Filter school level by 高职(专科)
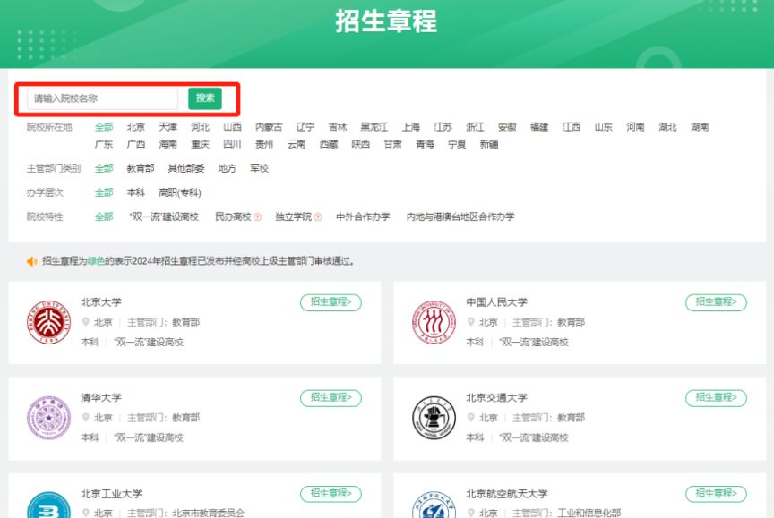The image size is (774, 518). (x=180, y=192)
